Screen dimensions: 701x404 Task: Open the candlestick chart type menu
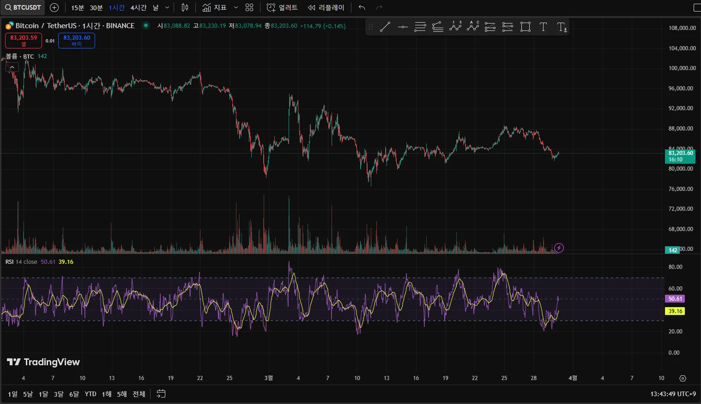pyautogui.click(x=185, y=7)
